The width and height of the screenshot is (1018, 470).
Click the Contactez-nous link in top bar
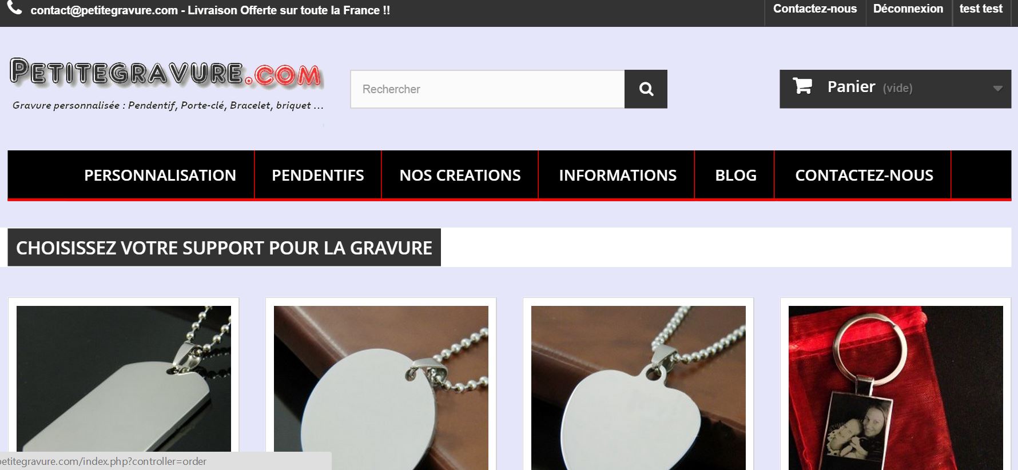(x=815, y=9)
